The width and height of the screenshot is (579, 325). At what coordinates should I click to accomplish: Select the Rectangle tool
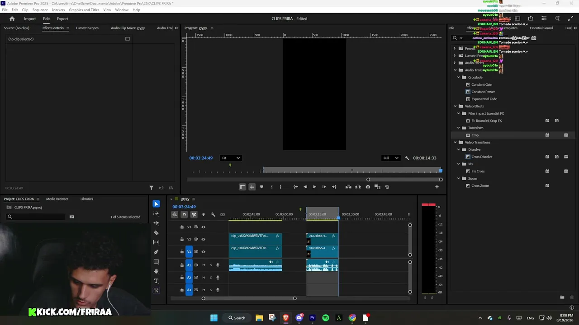156,262
